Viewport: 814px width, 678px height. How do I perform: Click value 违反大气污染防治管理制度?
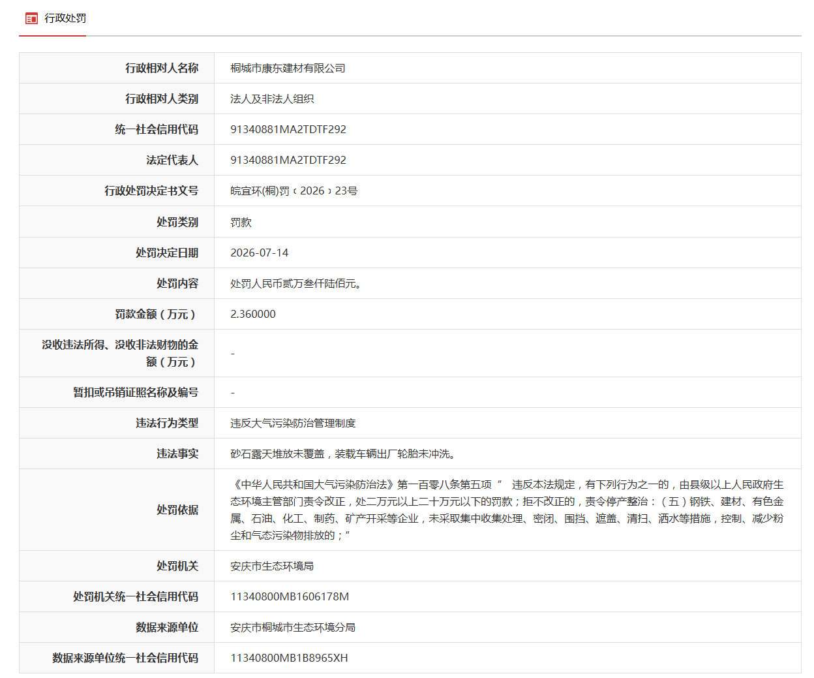[x=293, y=423]
